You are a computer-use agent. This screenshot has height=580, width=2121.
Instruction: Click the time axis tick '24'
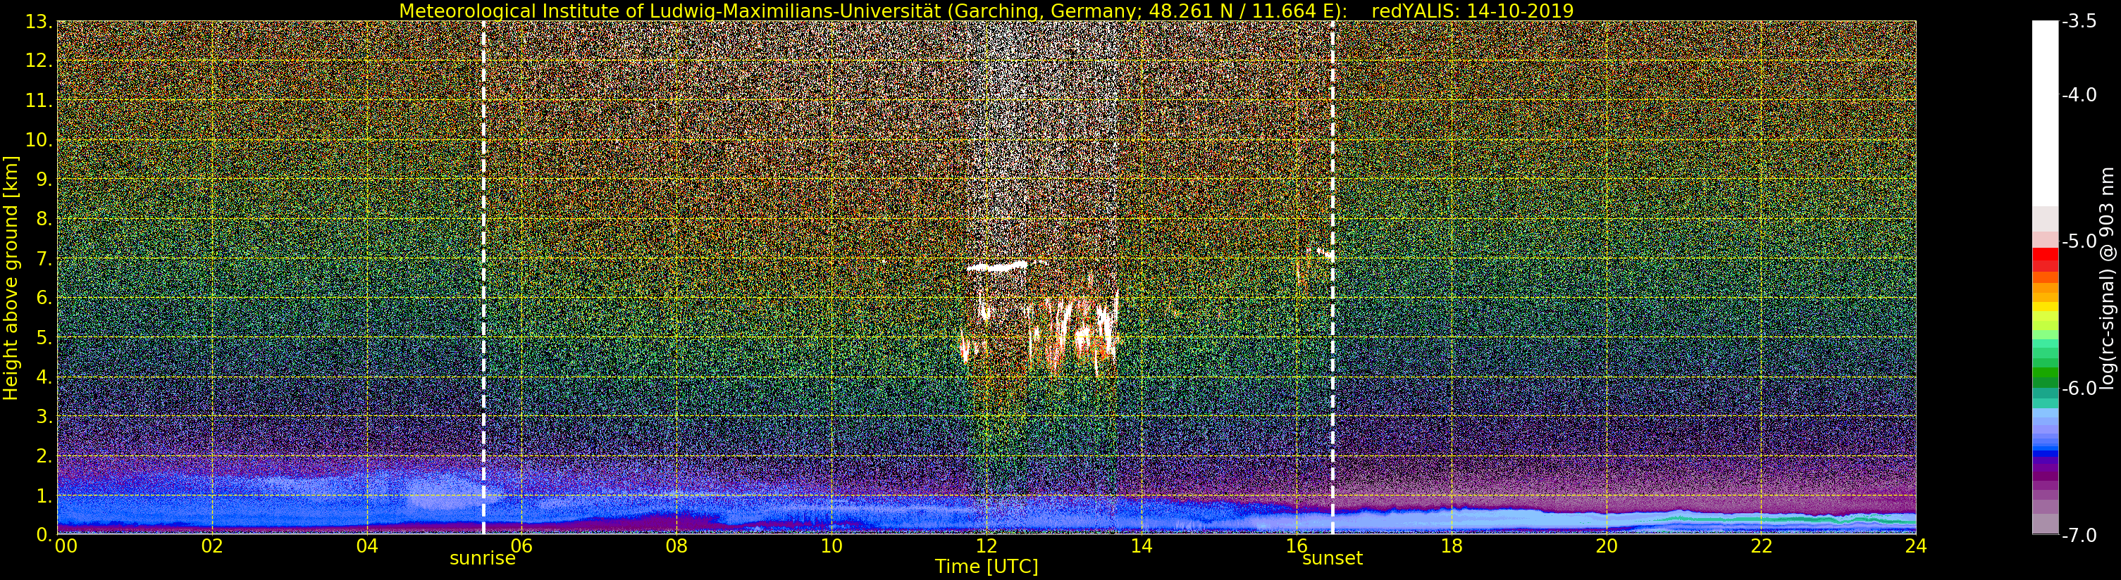point(1915,546)
